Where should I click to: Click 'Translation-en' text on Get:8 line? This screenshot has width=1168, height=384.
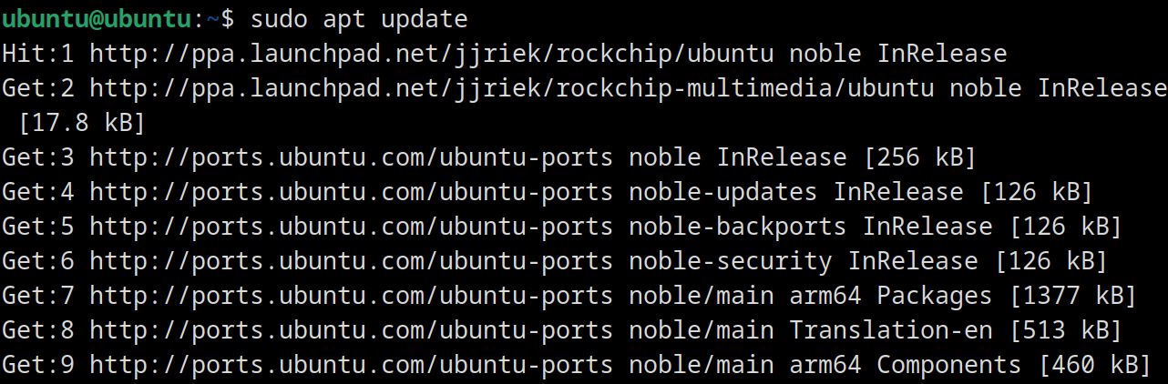pos(891,330)
